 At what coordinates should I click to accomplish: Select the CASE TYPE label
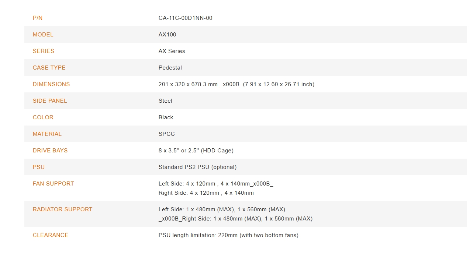[49, 68]
